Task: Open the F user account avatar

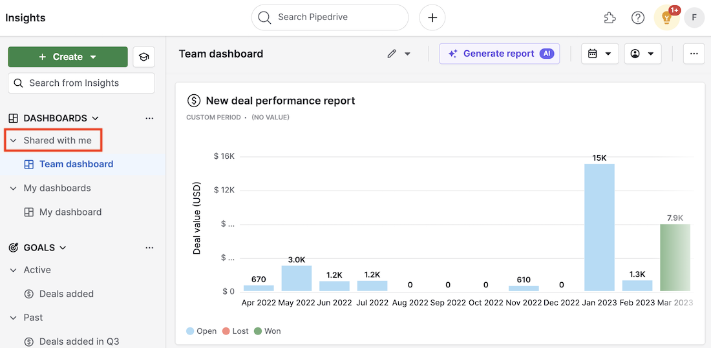Action: click(694, 17)
